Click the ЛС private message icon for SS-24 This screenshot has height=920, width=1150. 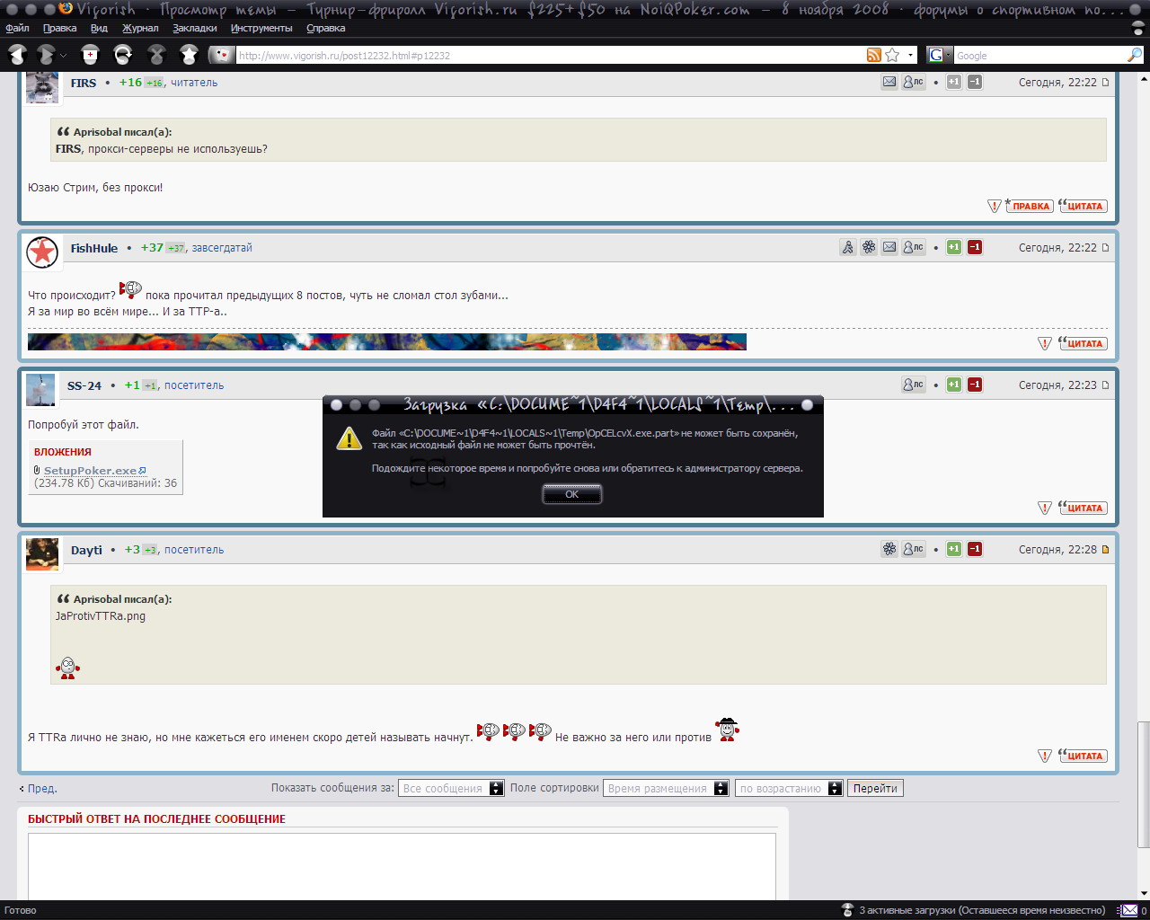click(914, 385)
